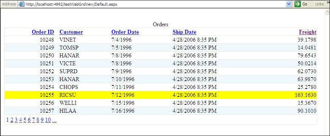Screen dimensions: 330x136
Task: Click the green Go arrow button
Action: click(297, 4)
